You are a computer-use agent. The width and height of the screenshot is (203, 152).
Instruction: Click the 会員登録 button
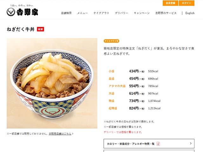[170, 3]
